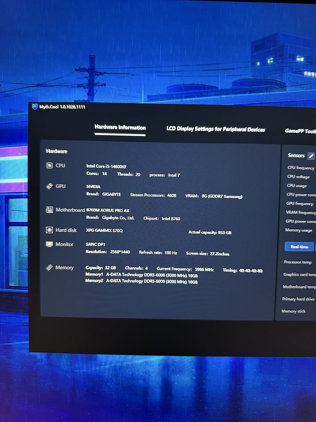Screen dimensions: 316x422
Task: Click B760M AORUS PRO AX text
Action: pyautogui.click(x=107, y=210)
